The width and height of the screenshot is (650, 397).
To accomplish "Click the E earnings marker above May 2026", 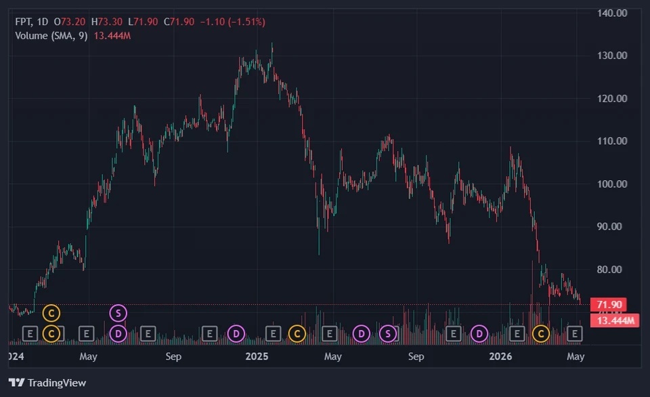I will pos(575,333).
